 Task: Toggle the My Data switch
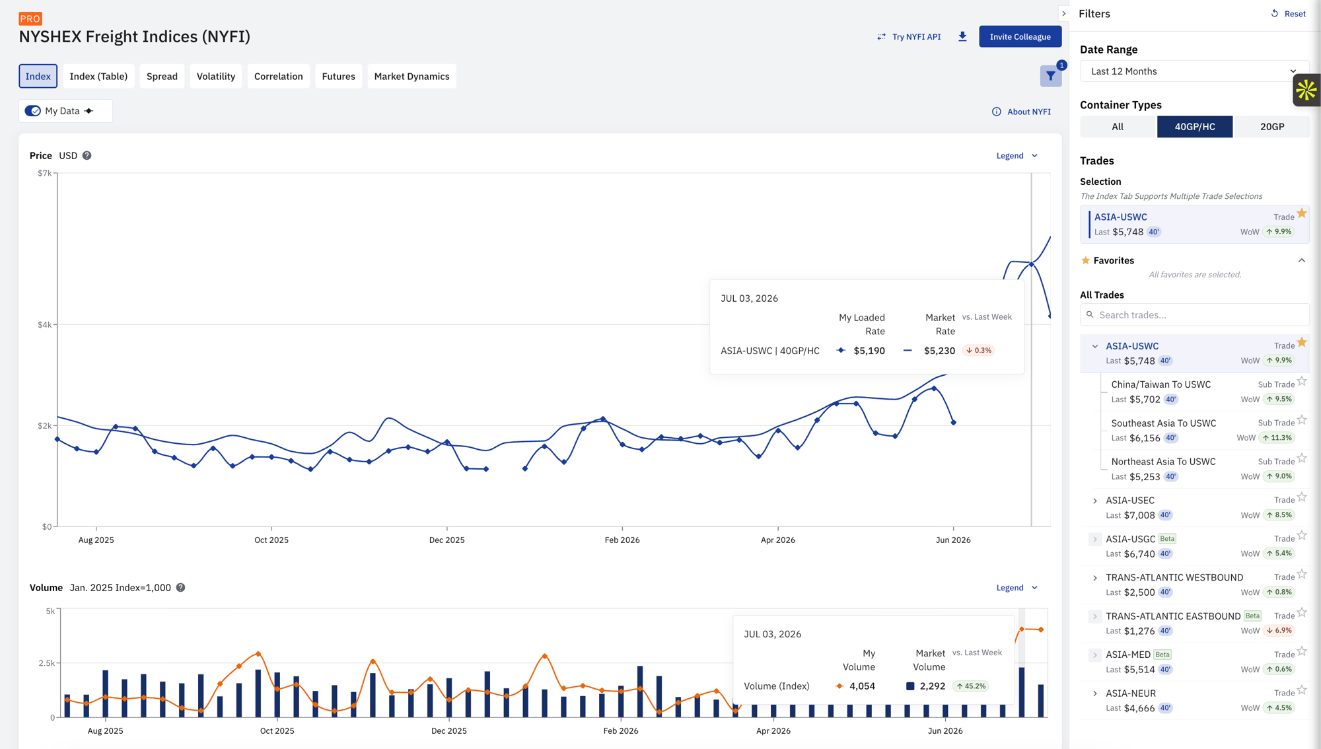[x=33, y=111]
